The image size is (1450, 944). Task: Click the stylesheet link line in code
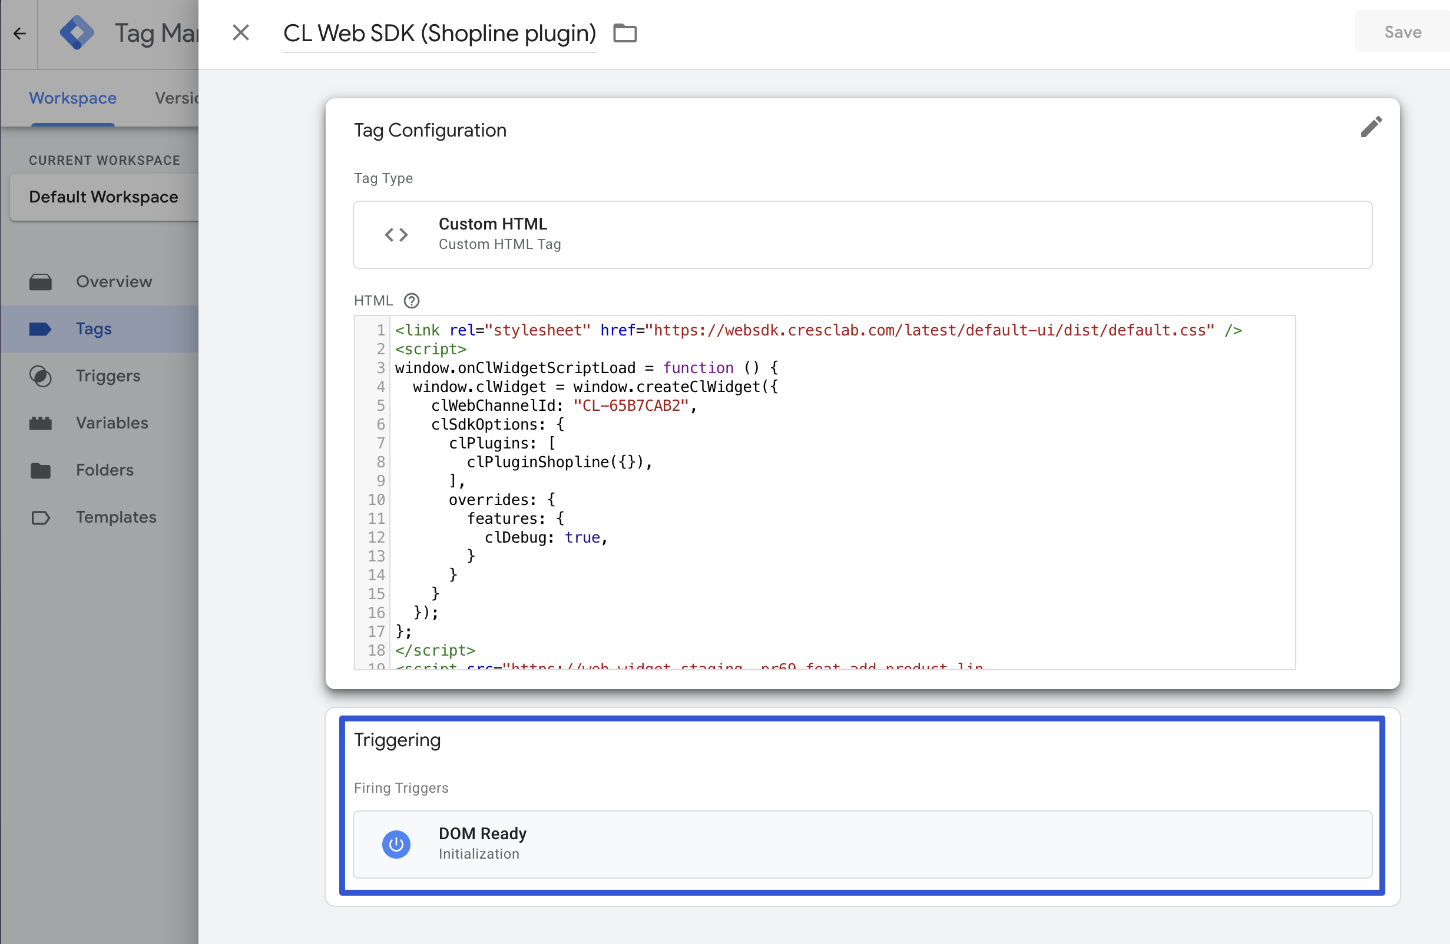(818, 331)
